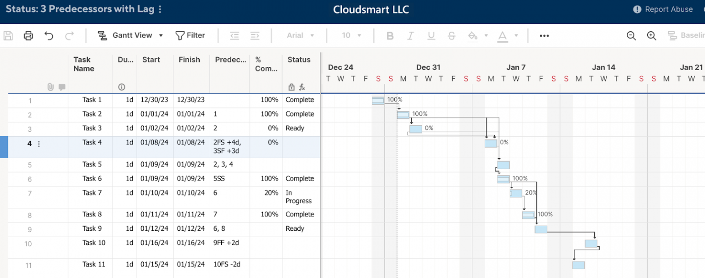The width and height of the screenshot is (705, 278).
Task: Click the Report Abuse link
Action: click(x=663, y=9)
